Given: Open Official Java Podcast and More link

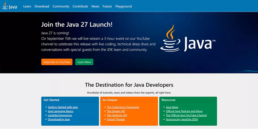Looking at the screenshot, I should point(184,111).
